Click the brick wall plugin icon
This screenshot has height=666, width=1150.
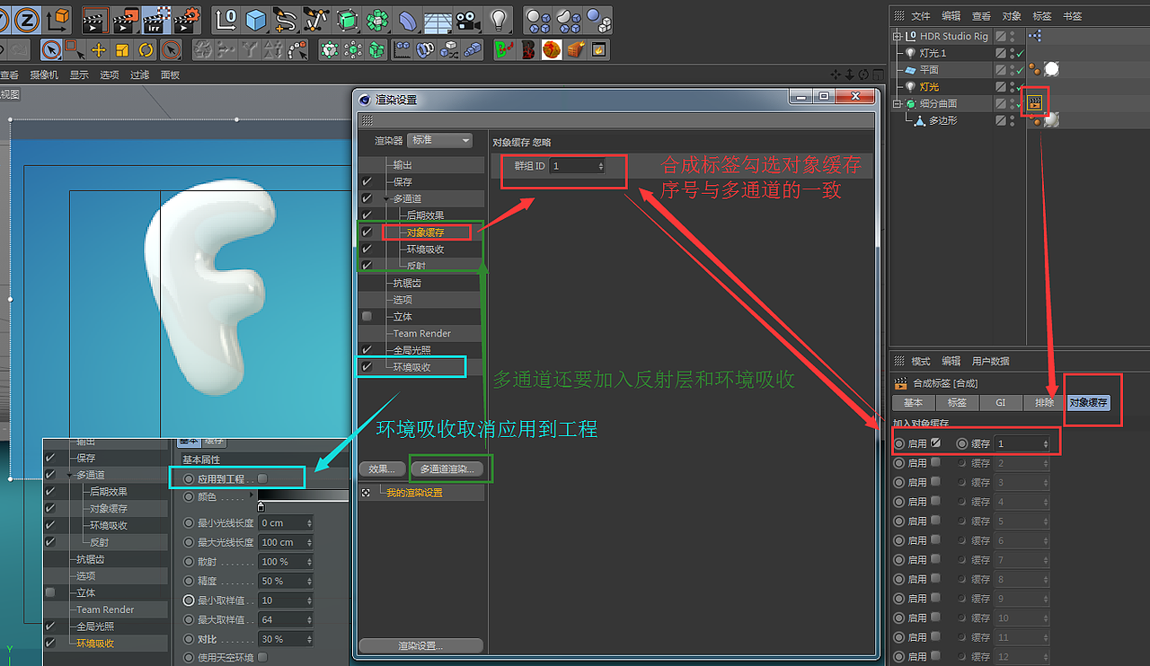coord(575,49)
